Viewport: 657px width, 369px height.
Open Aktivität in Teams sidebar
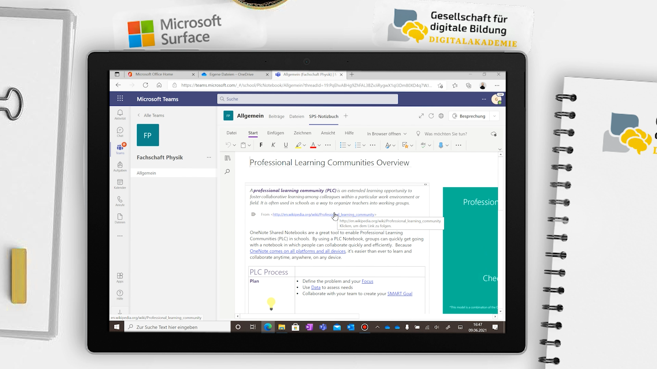tap(120, 114)
